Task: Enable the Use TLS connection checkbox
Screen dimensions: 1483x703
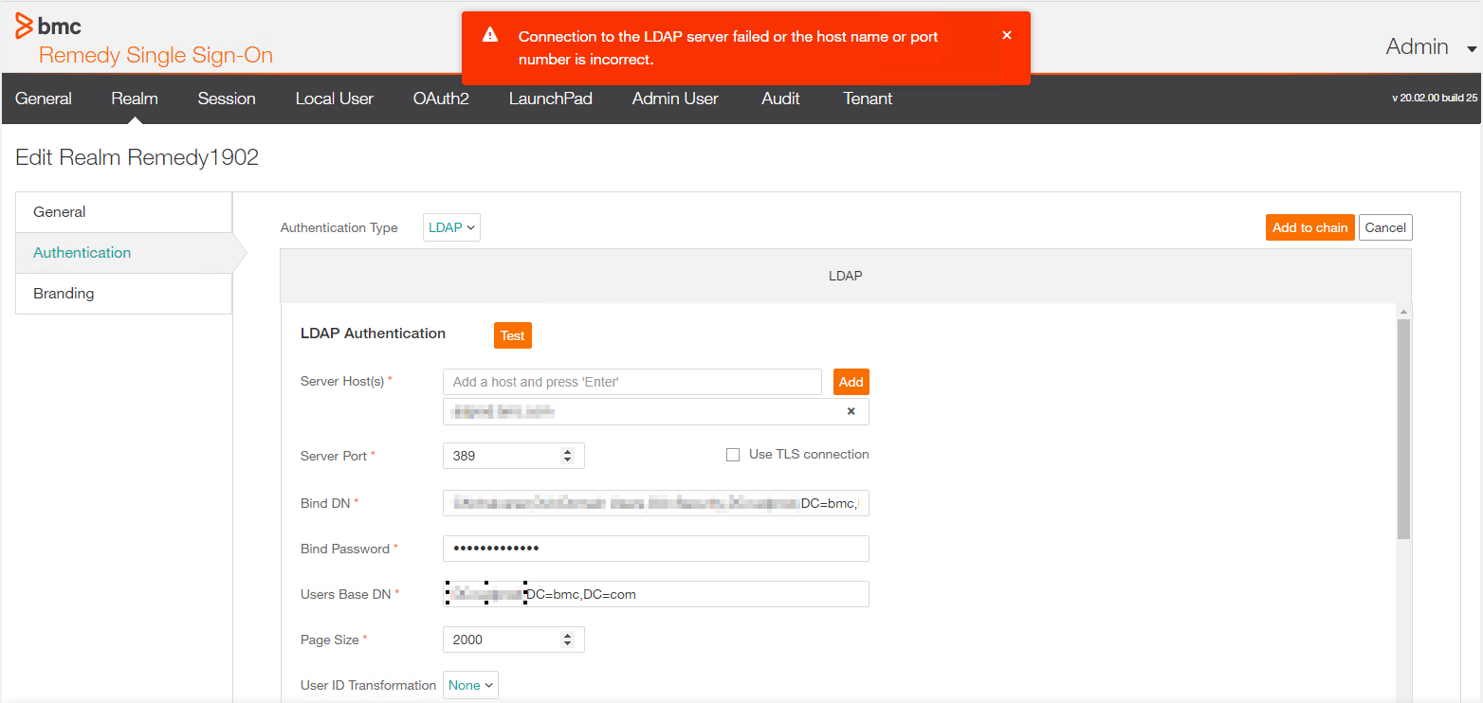Action: [x=733, y=455]
